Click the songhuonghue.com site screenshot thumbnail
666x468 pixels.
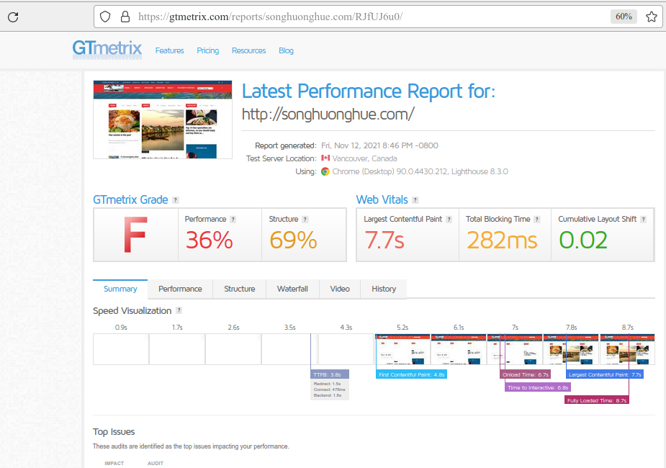(x=163, y=120)
